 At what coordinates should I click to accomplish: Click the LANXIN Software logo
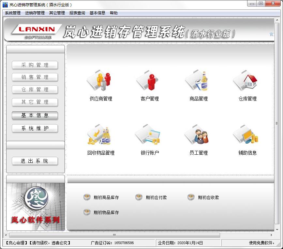(37, 32)
